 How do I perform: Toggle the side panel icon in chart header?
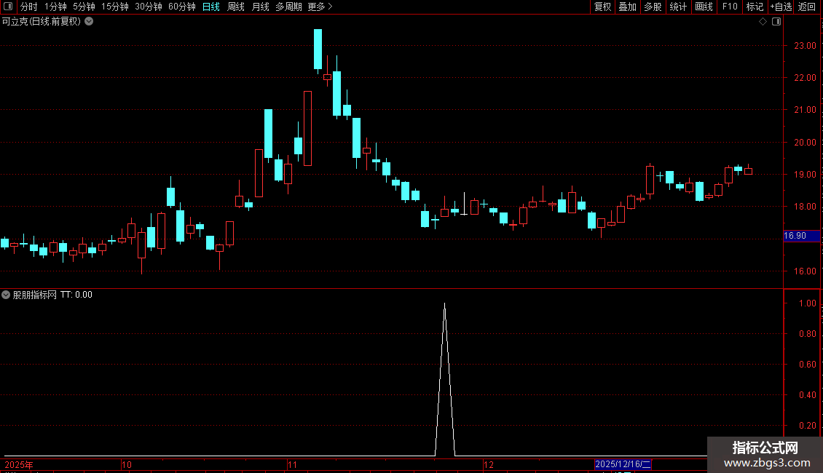pyautogui.click(x=776, y=22)
